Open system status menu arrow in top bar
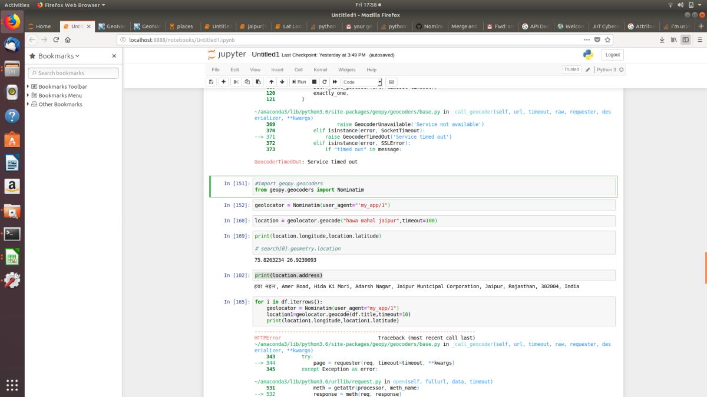The image size is (707, 397). [x=699, y=5]
